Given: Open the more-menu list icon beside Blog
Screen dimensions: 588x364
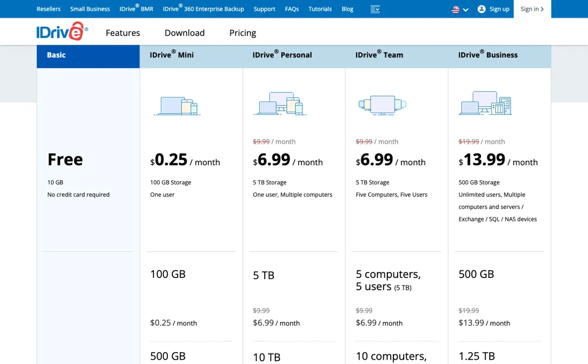Looking at the screenshot, I should tap(375, 9).
